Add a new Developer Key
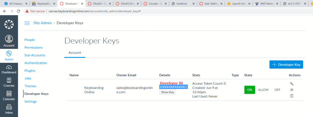 point(286,64)
